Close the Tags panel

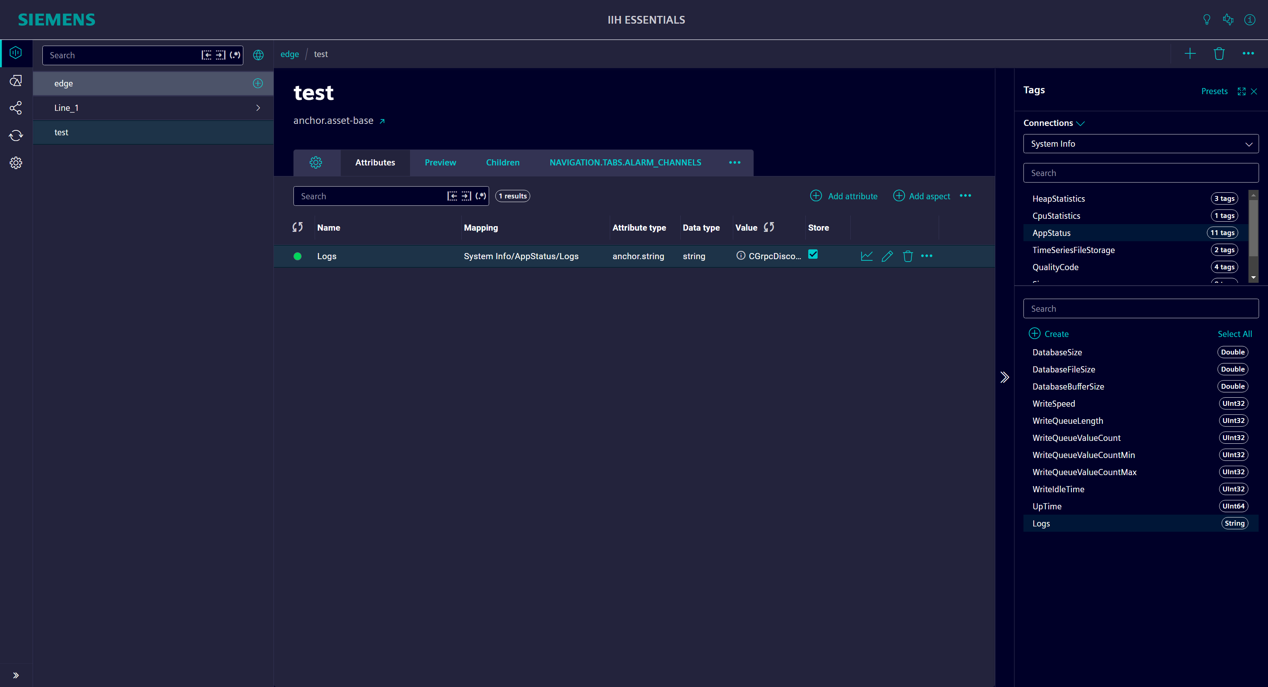point(1254,92)
